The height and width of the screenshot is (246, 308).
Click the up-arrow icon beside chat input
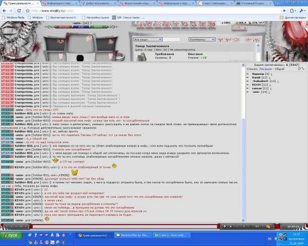[x=224, y=227]
